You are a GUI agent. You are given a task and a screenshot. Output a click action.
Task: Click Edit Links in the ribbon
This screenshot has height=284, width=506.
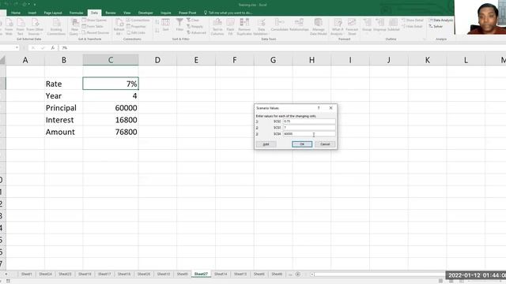click(135, 32)
